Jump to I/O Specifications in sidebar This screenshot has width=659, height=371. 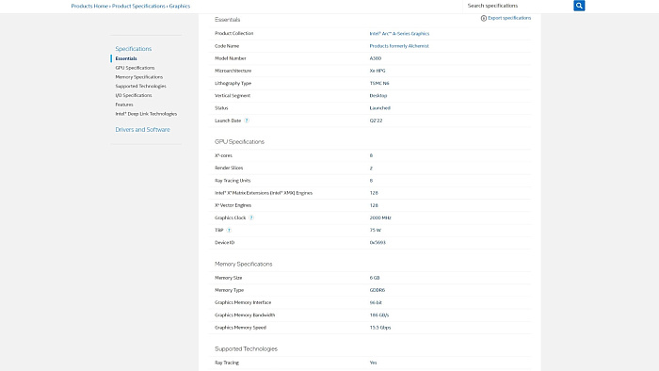pyautogui.click(x=134, y=95)
